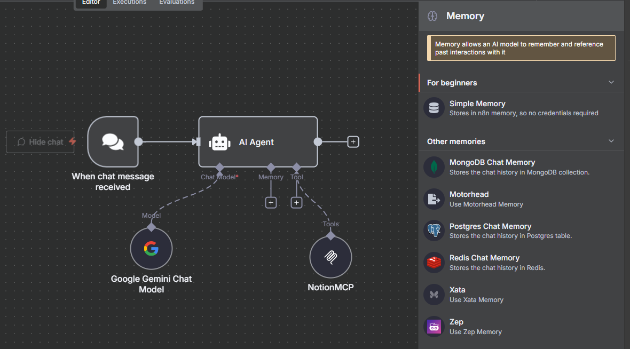Open the Evaluations tab
Viewport: 630px width, 349px height.
coord(177,2)
